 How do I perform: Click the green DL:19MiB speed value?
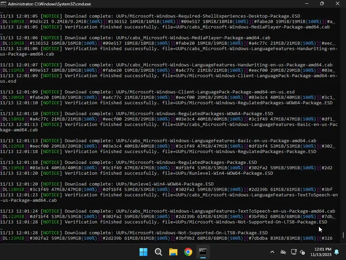click(18, 168)
